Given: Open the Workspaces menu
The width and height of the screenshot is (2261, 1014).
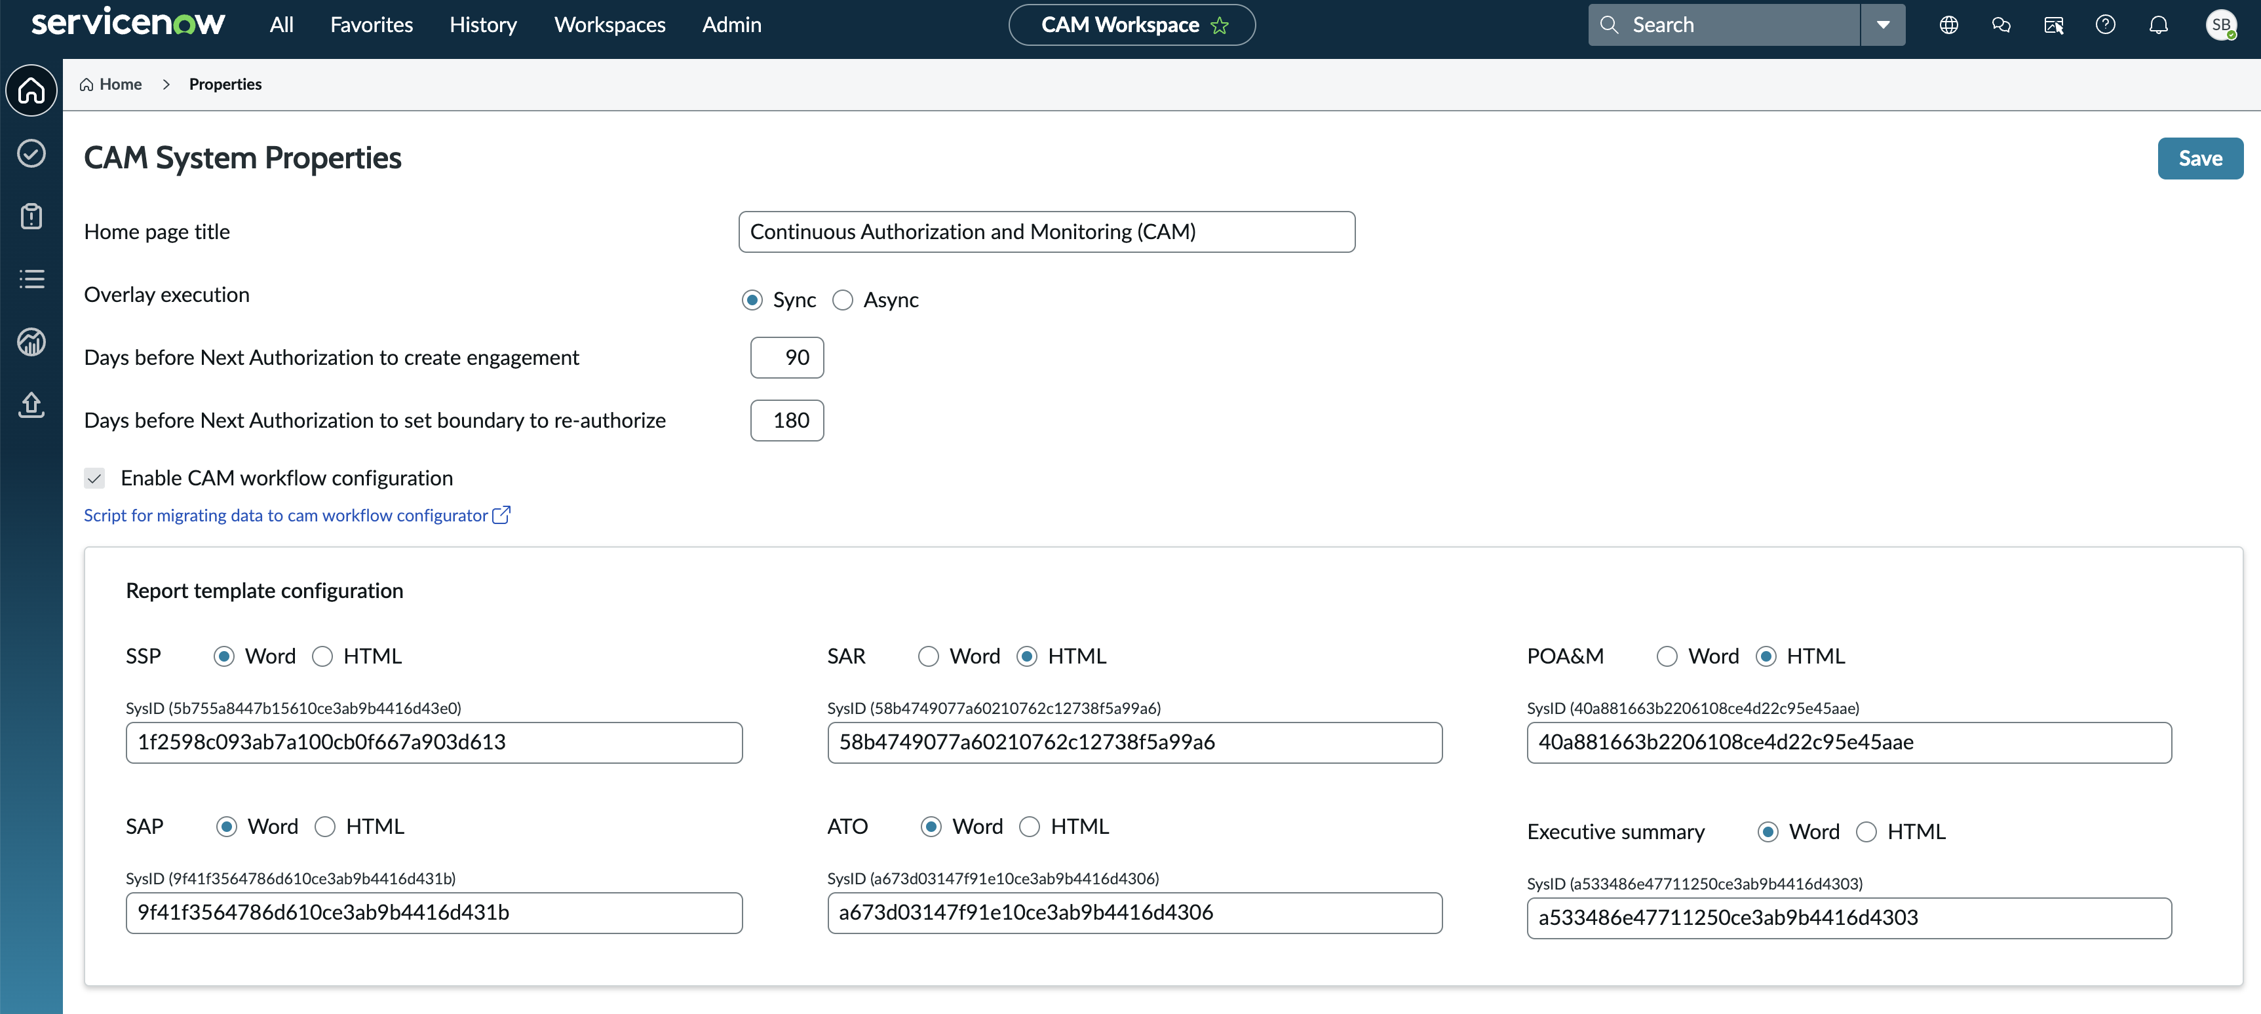Looking at the screenshot, I should coord(610,24).
